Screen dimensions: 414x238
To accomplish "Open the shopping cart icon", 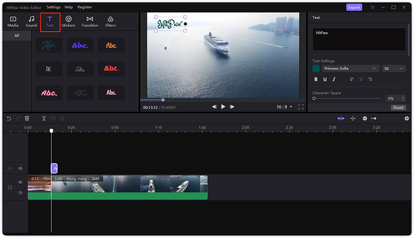I will [372, 7].
